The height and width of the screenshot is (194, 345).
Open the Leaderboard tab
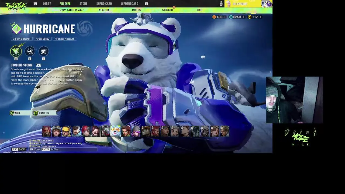[x=129, y=4]
